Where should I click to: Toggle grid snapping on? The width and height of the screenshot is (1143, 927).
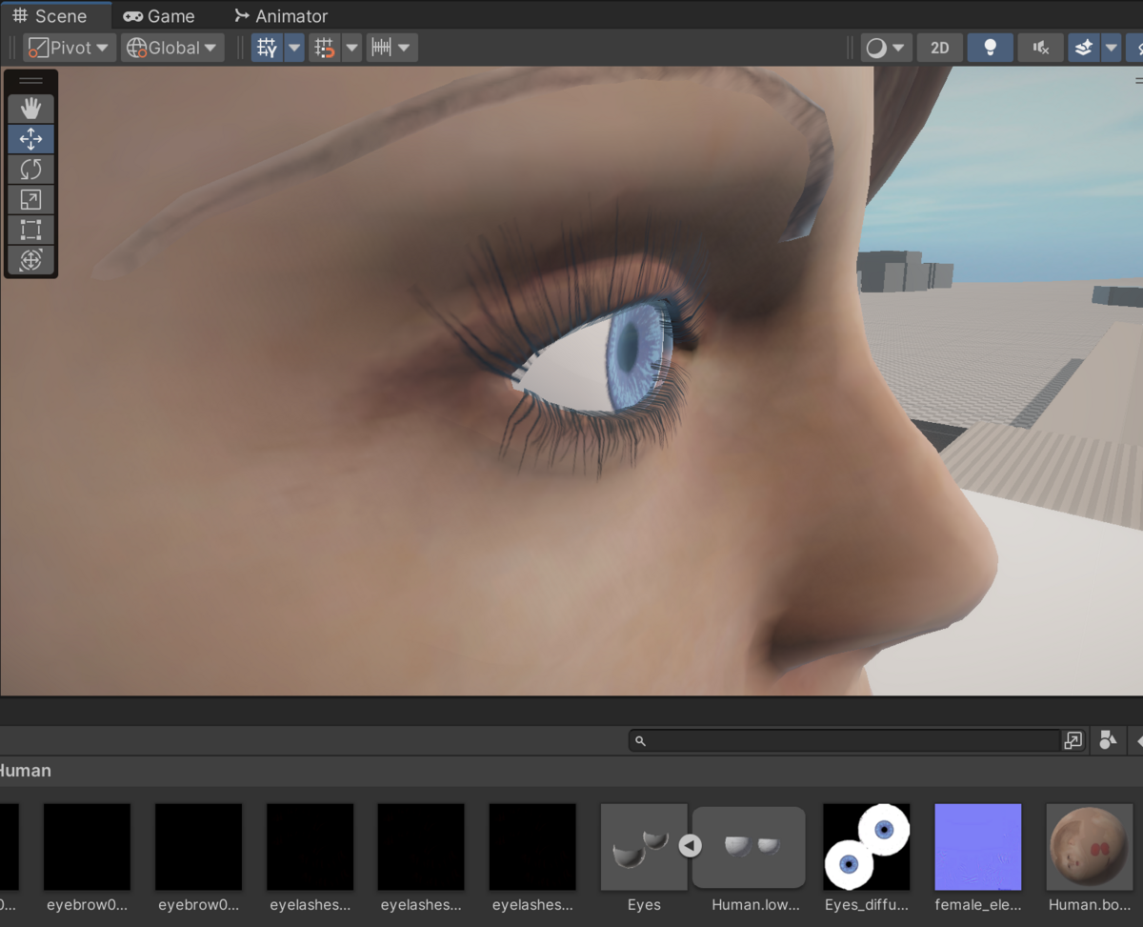(324, 47)
